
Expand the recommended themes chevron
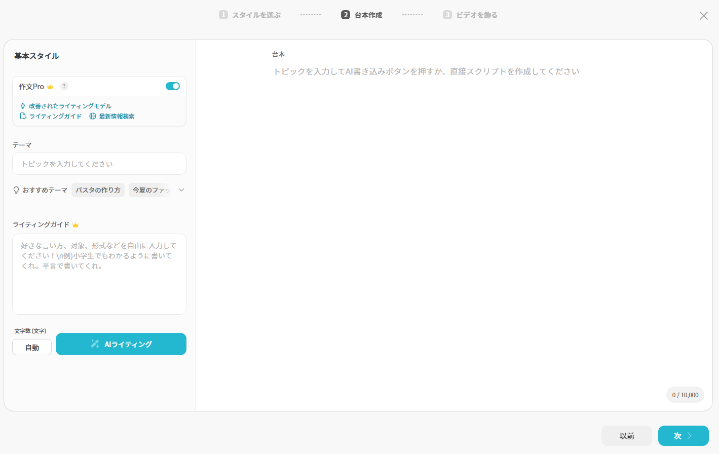click(181, 190)
